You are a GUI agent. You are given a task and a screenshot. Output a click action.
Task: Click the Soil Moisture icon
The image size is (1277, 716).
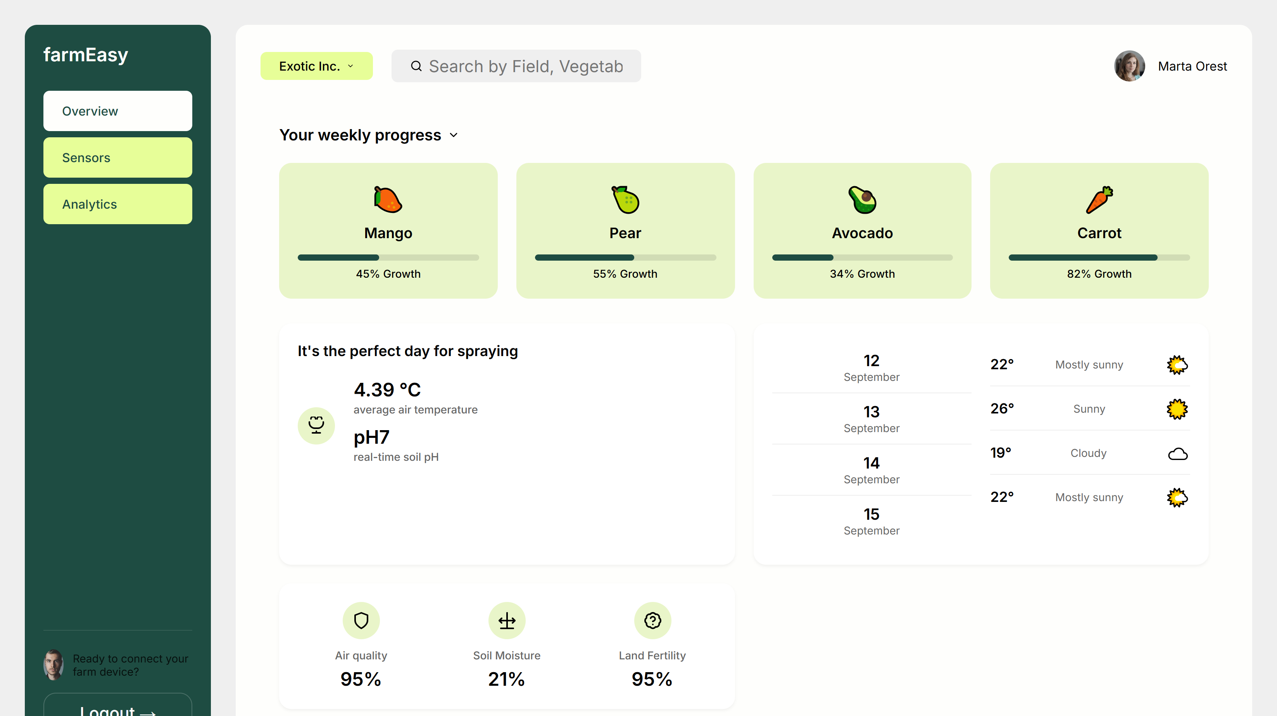pyautogui.click(x=507, y=620)
